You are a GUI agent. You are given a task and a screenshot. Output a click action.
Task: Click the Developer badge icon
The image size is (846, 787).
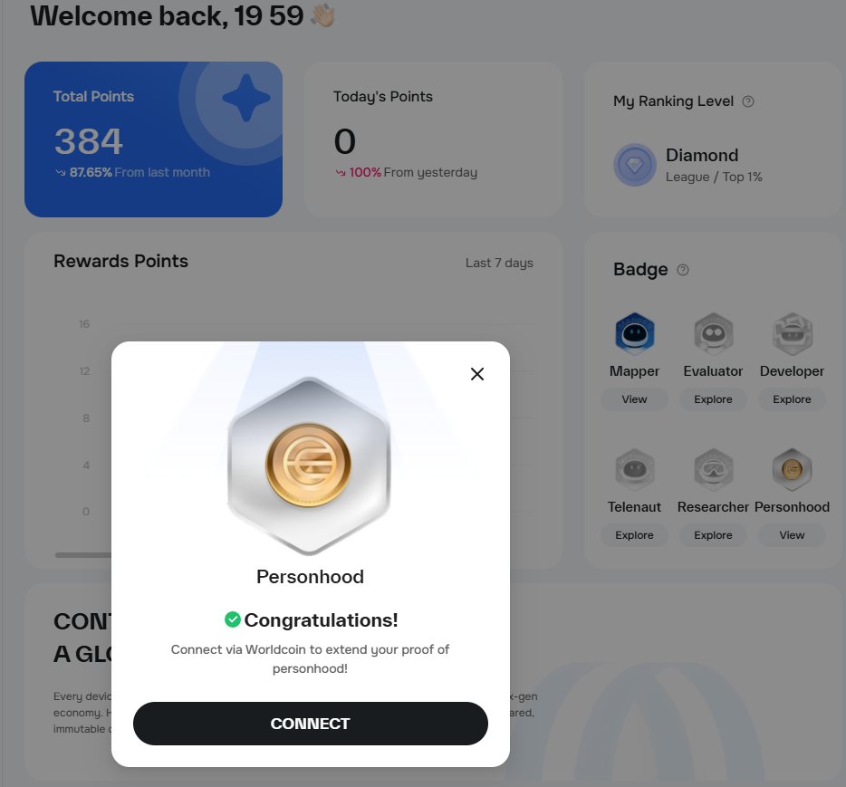coord(792,333)
